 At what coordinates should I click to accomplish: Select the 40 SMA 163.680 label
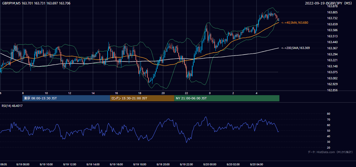tap(295, 23)
